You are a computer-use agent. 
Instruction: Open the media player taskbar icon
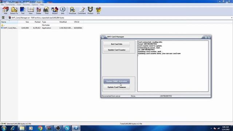click(31, 128)
